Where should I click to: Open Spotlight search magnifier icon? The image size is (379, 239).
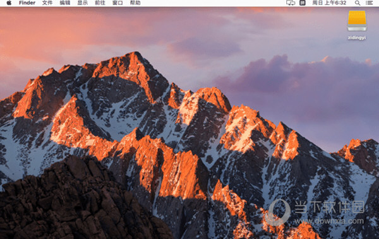pyautogui.click(x=358, y=3)
